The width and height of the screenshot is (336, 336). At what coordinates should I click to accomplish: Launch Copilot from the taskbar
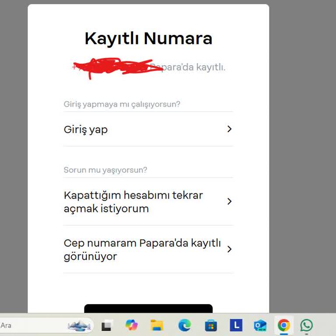click(x=132, y=325)
